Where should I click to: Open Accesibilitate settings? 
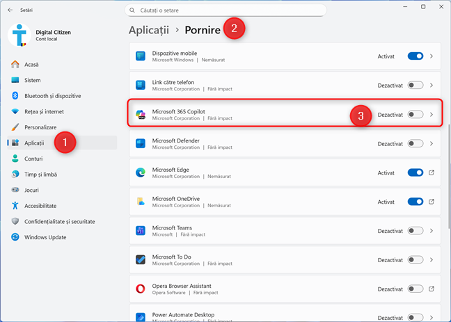click(x=62, y=206)
